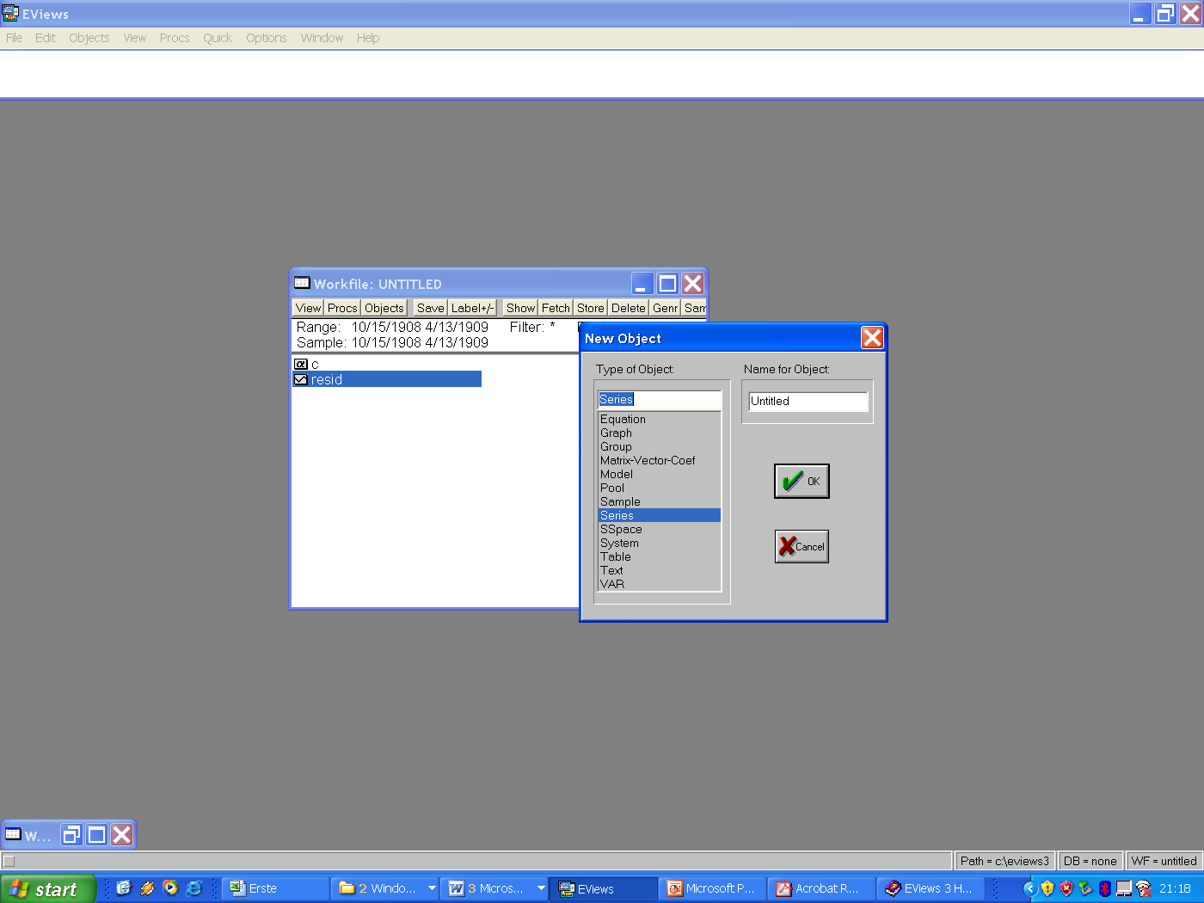Click Genr in Workfile toolbar
The height and width of the screenshot is (903, 1204).
pos(665,308)
